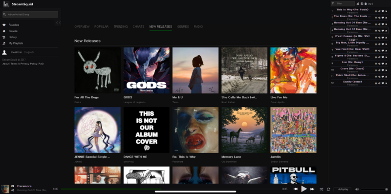This screenshot has width=391, height=194.
Task: Open the Favorites section in sidebar
Action: tap(14, 25)
